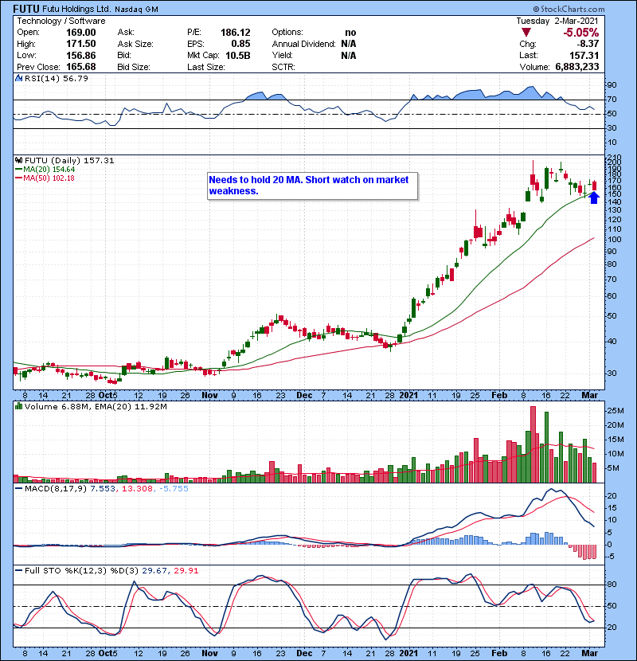Click the 'Needs to hold 20 MA' annotation text
The height and width of the screenshot is (661, 637).
(309, 186)
